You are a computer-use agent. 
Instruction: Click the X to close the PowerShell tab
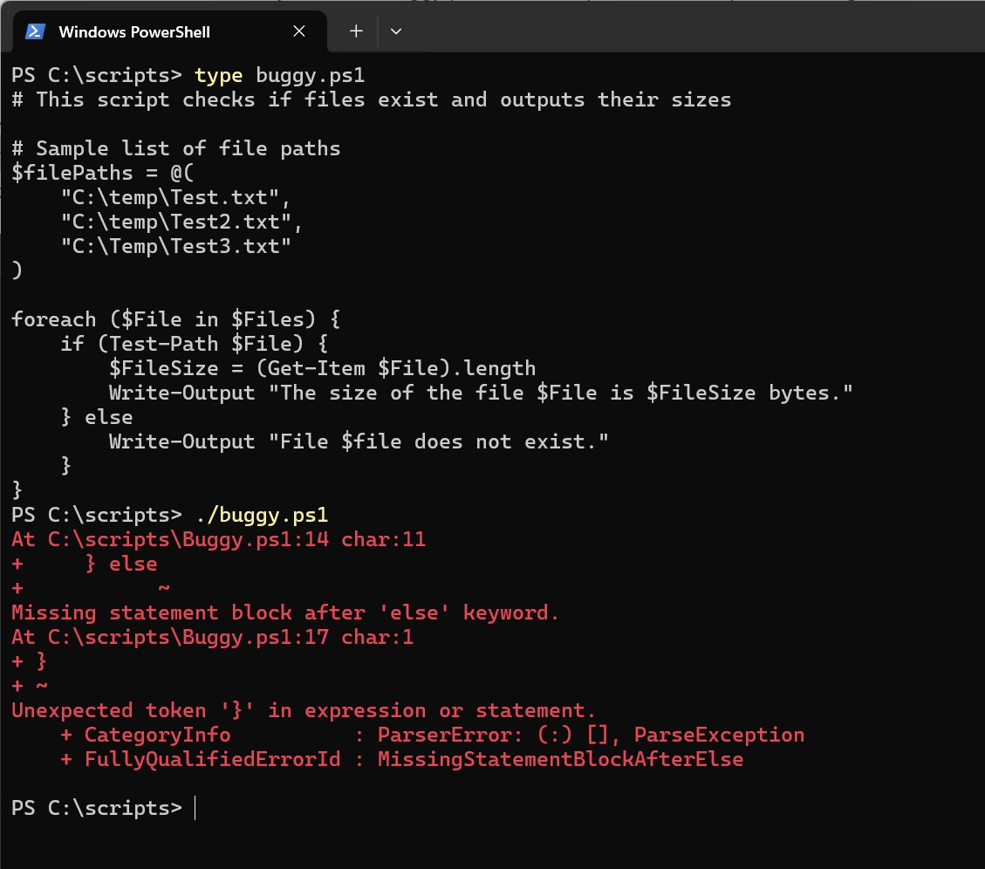(x=299, y=31)
